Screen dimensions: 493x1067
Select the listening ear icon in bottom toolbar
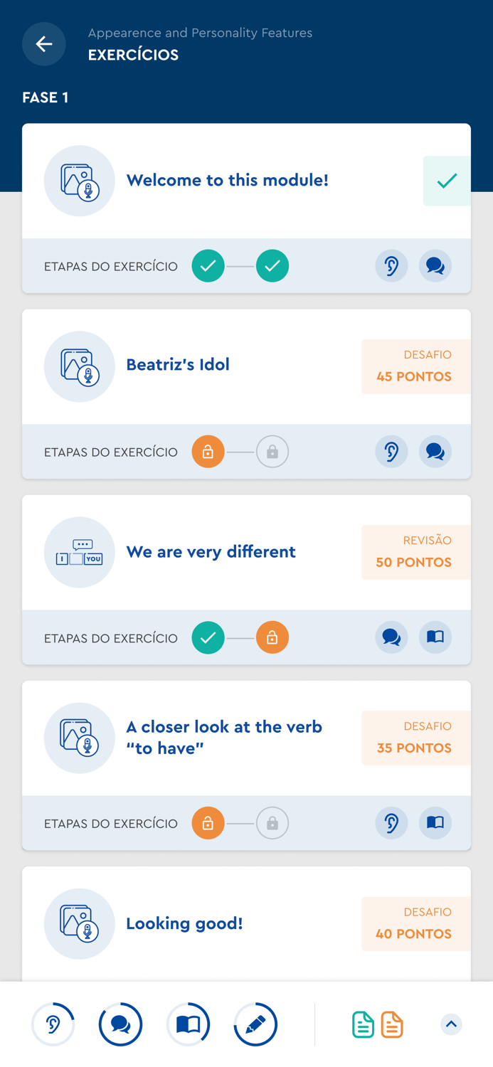(x=53, y=1024)
